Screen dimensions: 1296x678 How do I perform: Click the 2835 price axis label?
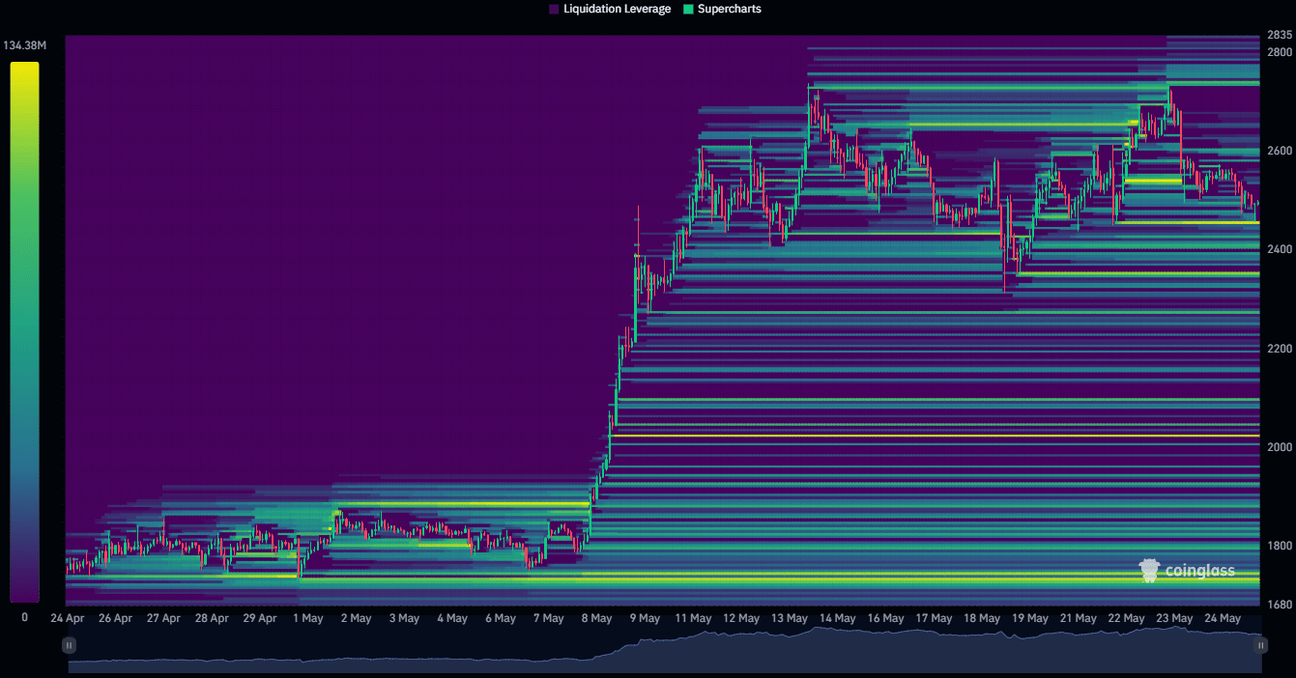pos(1280,36)
